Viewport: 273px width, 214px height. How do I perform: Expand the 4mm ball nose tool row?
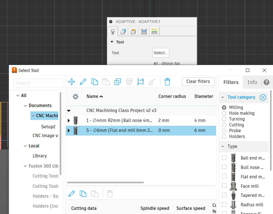click(x=69, y=121)
